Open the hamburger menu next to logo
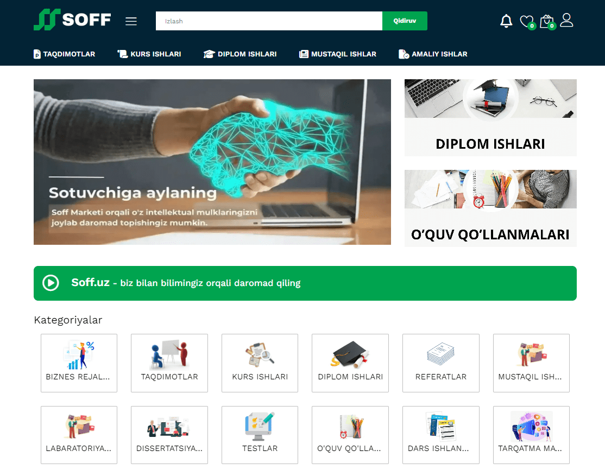 pyautogui.click(x=131, y=21)
